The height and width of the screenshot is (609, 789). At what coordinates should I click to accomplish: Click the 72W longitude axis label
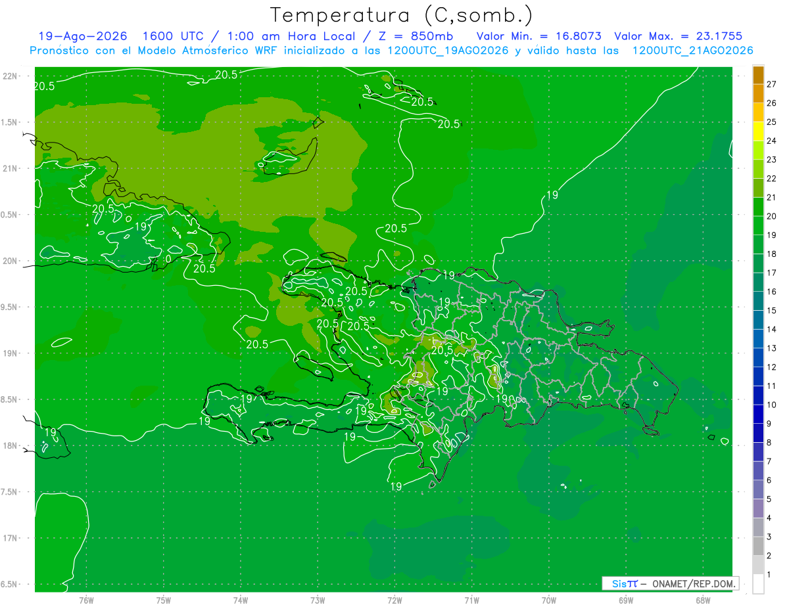(x=394, y=600)
